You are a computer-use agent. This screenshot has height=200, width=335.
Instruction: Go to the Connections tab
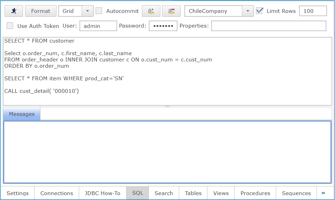click(x=56, y=193)
